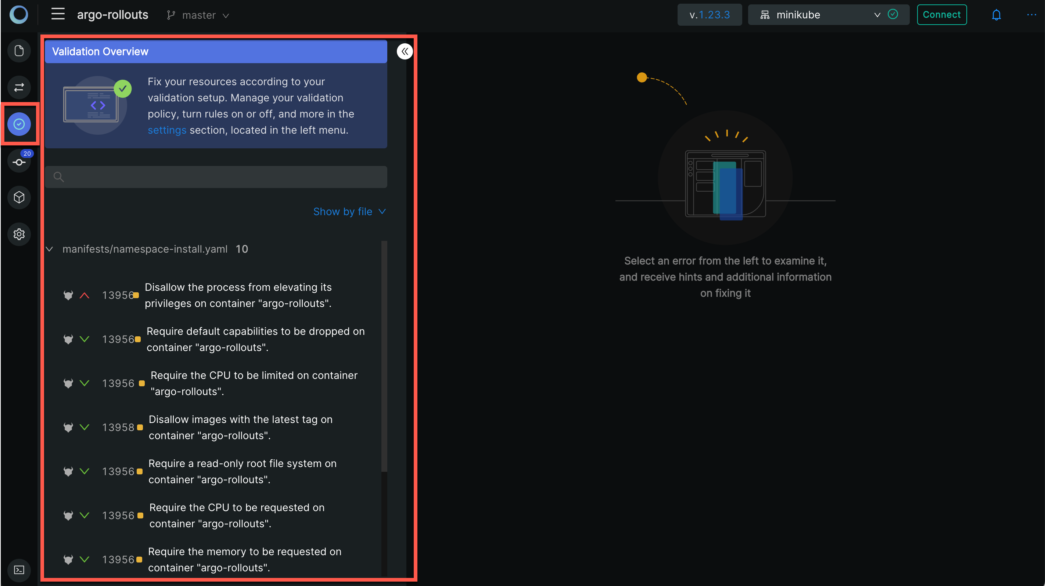Expand the "CPU to be limited" chevron
Image resolution: width=1045 pixels, height=586 pixels.
pos(85,383)
